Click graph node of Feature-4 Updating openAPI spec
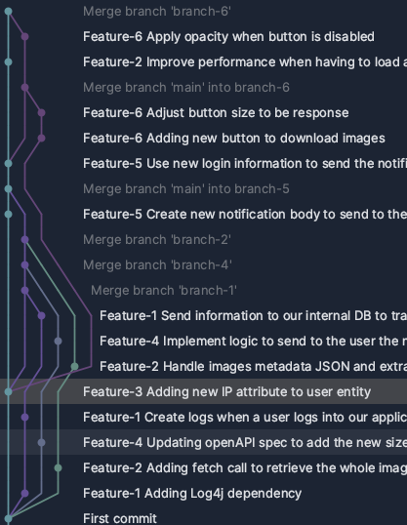 [41, 443]
